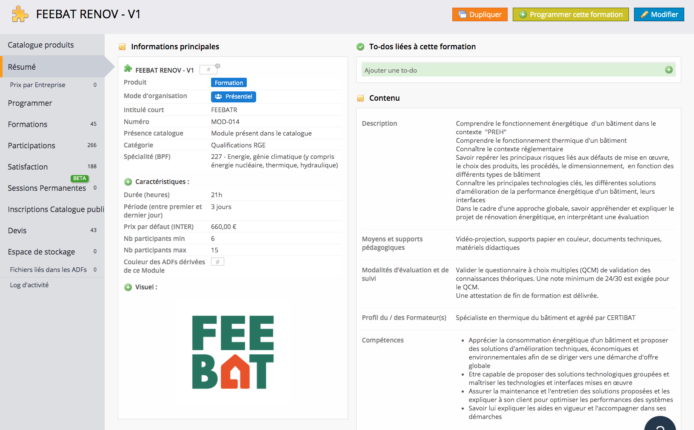Click the Contenu section folder icon
This screenshot has width=694, height=430.
click(x=360, y=98)
